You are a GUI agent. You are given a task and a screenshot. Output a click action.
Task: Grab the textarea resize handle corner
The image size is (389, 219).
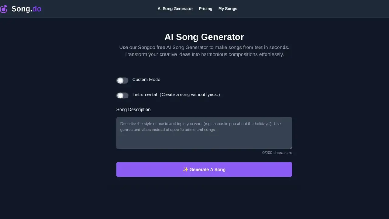coord(291,148)
